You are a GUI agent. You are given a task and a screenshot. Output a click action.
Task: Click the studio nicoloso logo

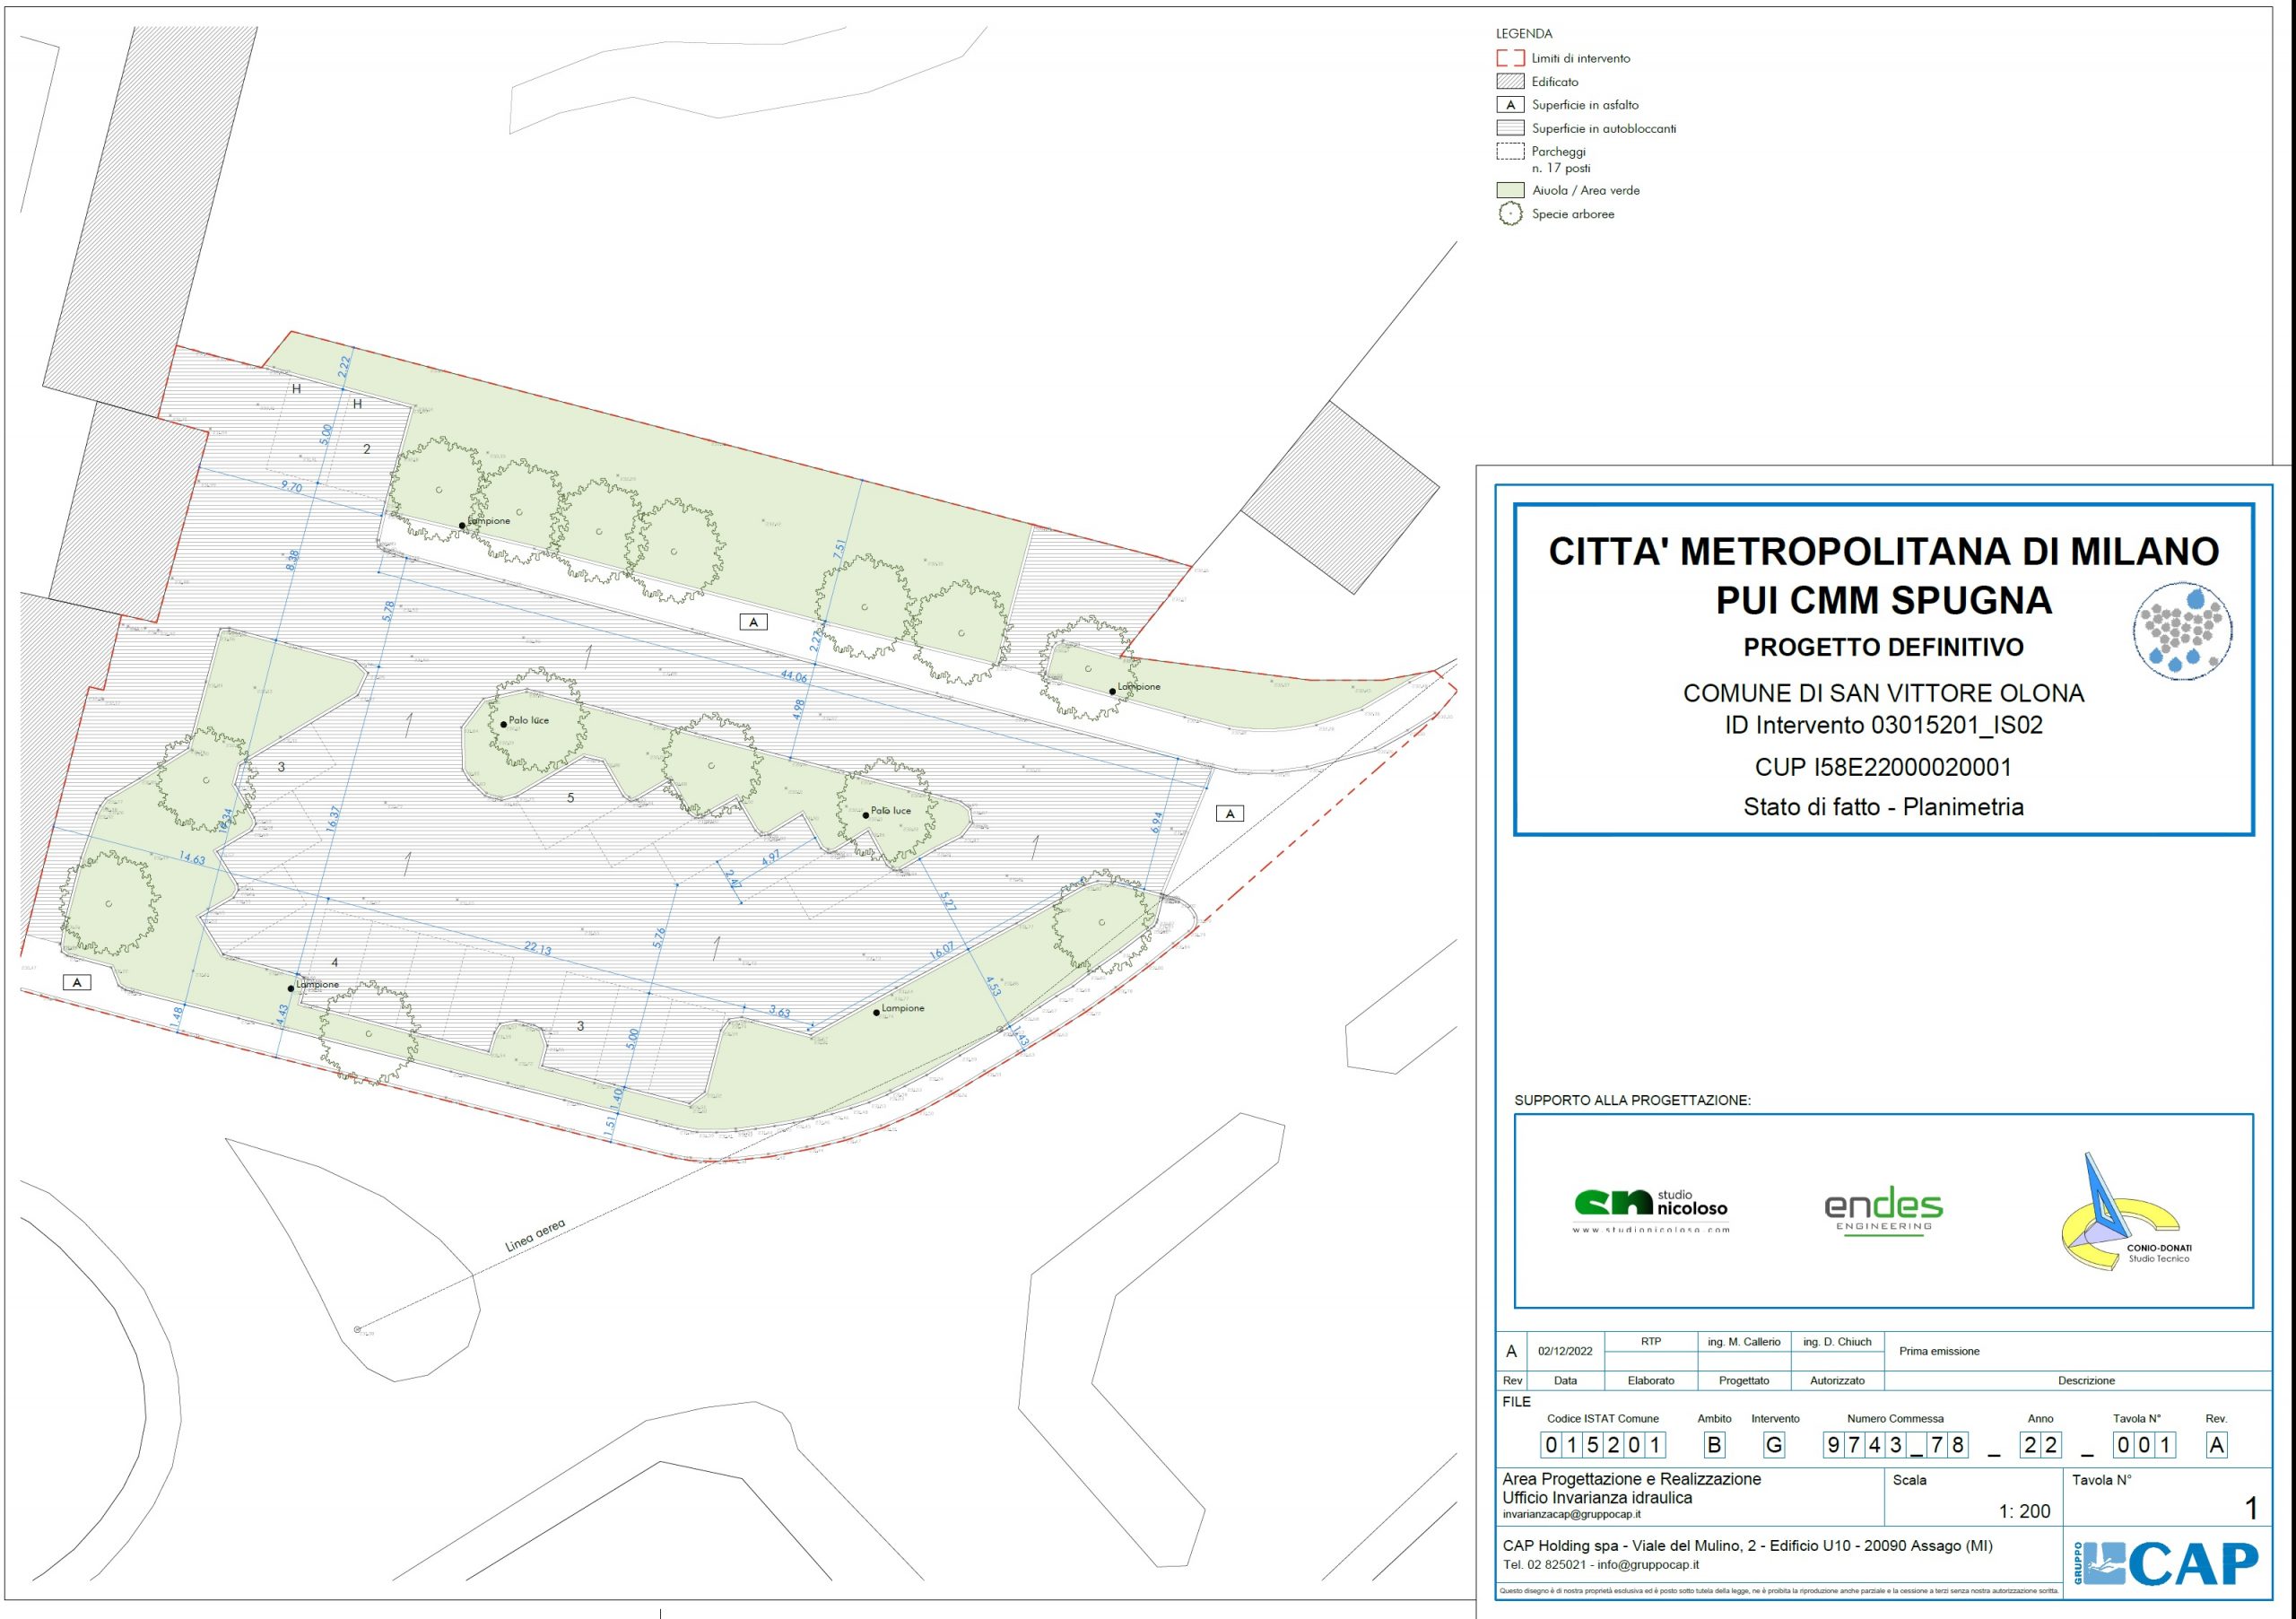1651,1209
